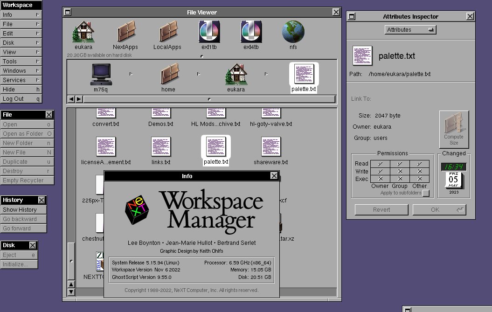Click the m75q computer icon in path
The height and width of the screenshot is (312, 492).
101,74
